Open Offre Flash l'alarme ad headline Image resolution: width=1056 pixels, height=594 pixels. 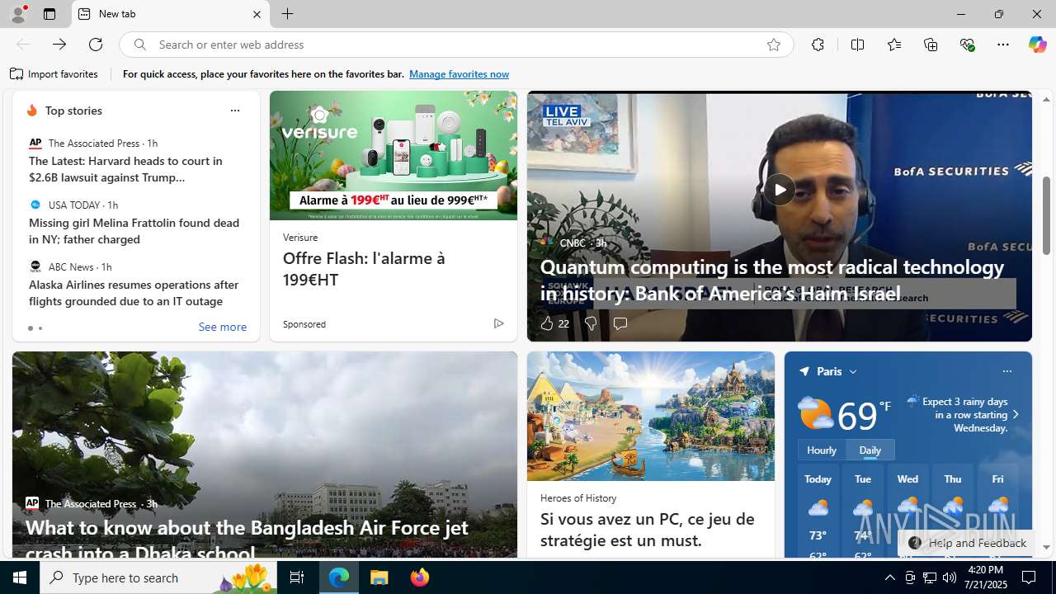364,269
